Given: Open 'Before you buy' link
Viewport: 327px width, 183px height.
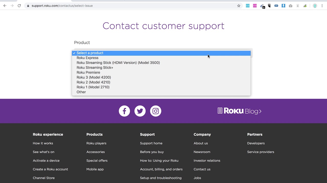Looking at the screenshot, I should [152, 152].
